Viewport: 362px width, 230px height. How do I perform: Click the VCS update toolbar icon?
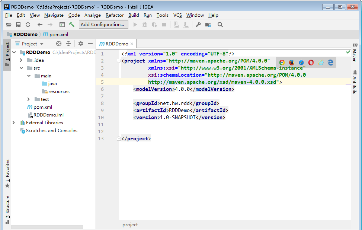tap(176, 25)
